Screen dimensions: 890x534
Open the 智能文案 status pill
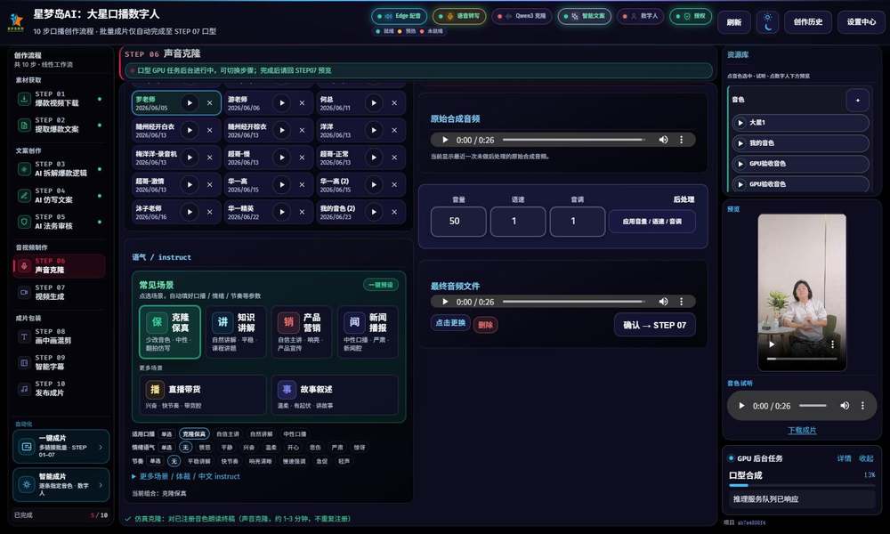coord(584,16)
